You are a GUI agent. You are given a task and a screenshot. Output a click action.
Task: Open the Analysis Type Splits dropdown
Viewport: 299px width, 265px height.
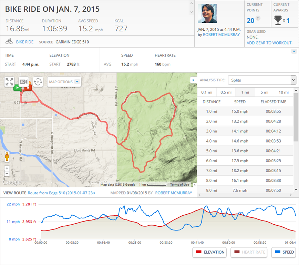point(261,80)
